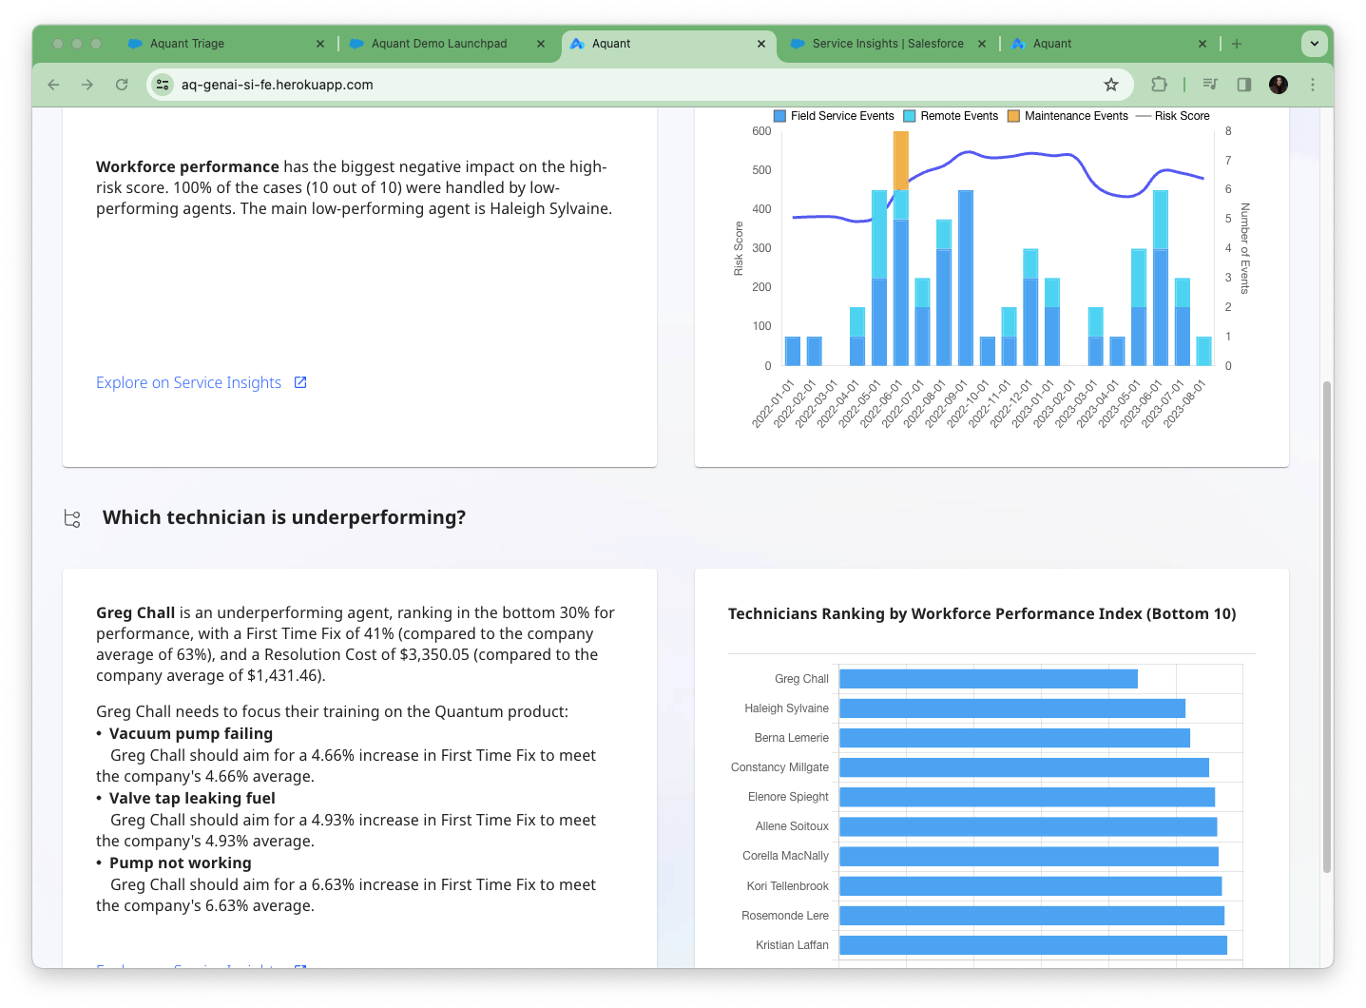Open the browser extensions puzzle icon

1159,85
